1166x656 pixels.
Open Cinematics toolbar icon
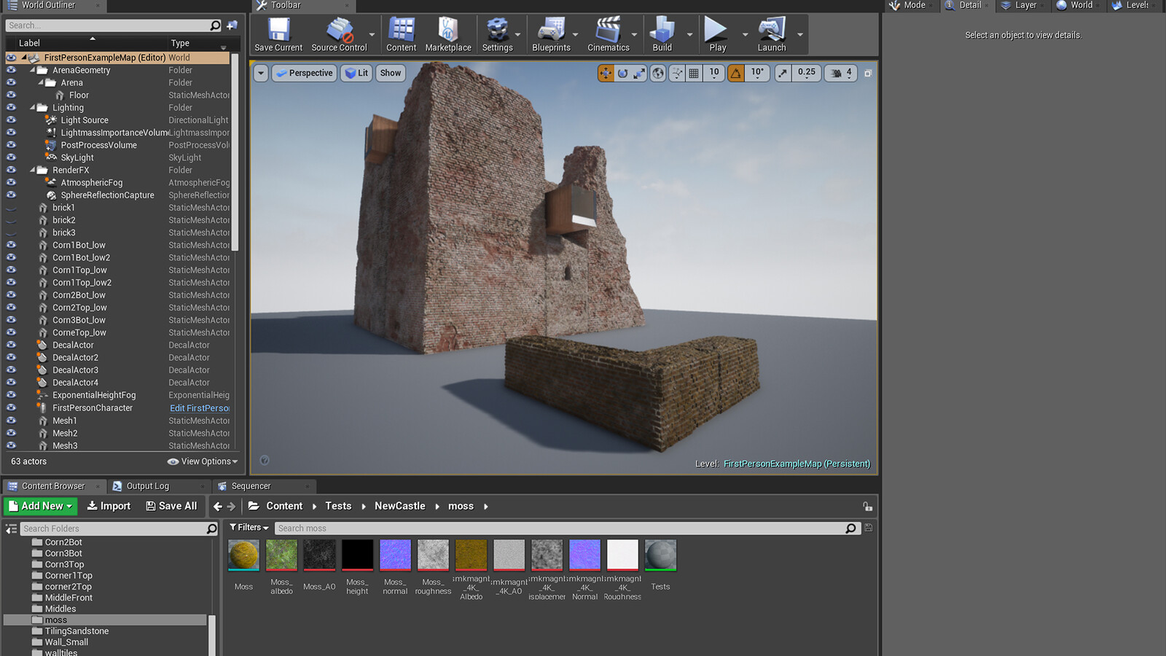click(x=609, y=34)
